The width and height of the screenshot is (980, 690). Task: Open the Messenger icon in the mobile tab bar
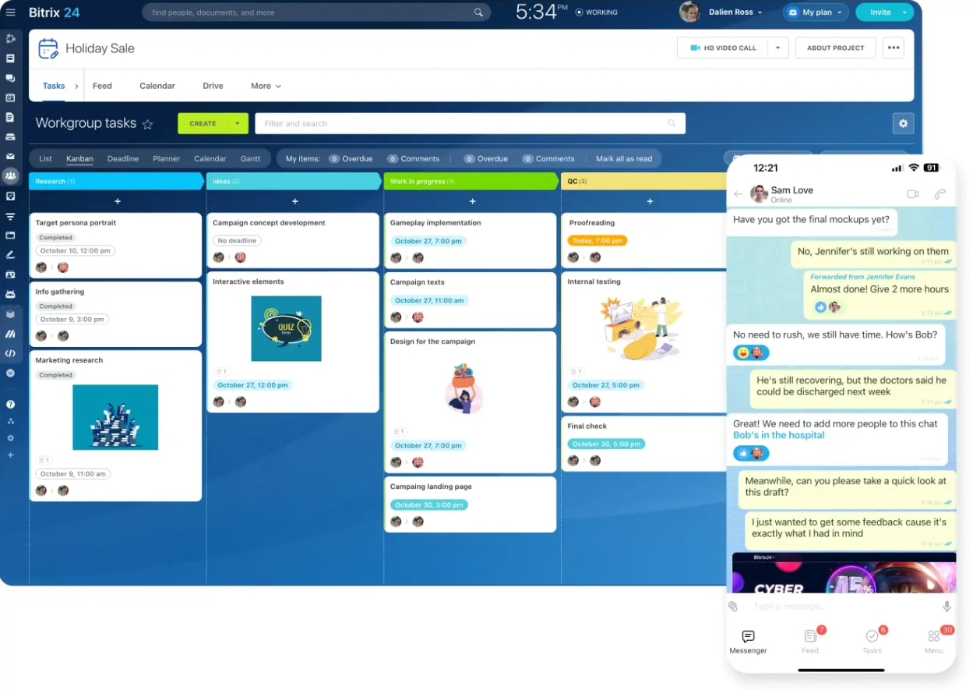coord(747,637)
